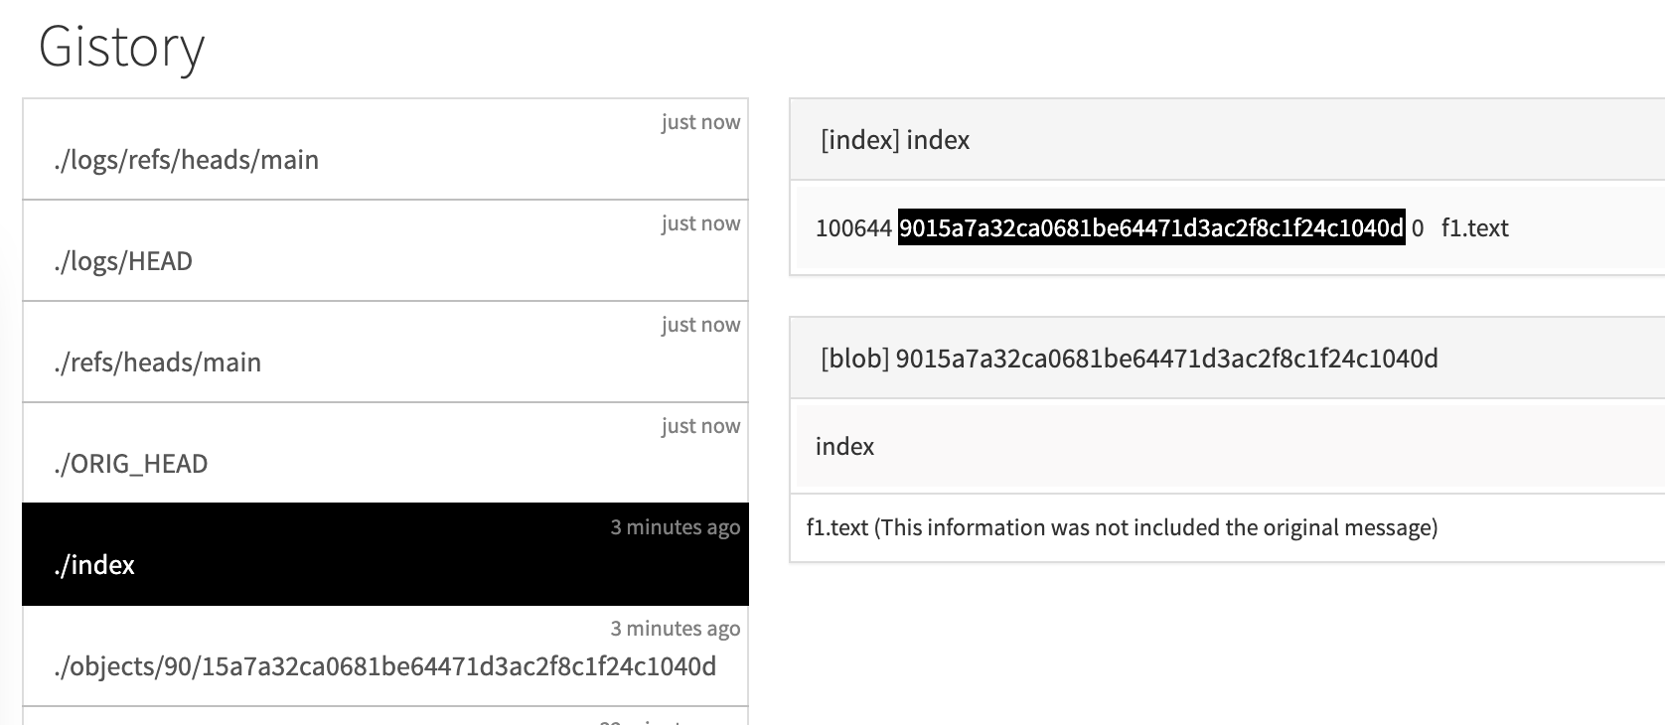Screen dimensions: 1665x725
Task: Click the highlighted blob hash in index panel
Action: point(1150,228)
